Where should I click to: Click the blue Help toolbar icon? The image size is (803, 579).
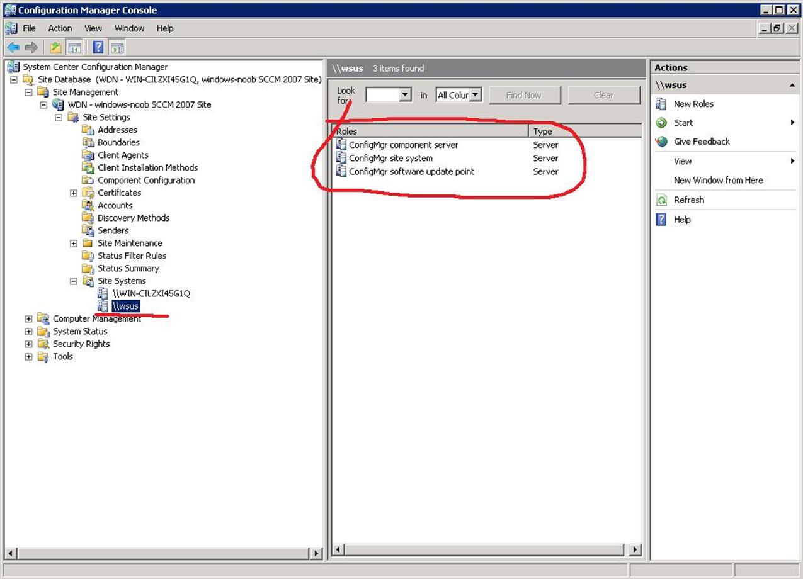(x=98, y=47)
